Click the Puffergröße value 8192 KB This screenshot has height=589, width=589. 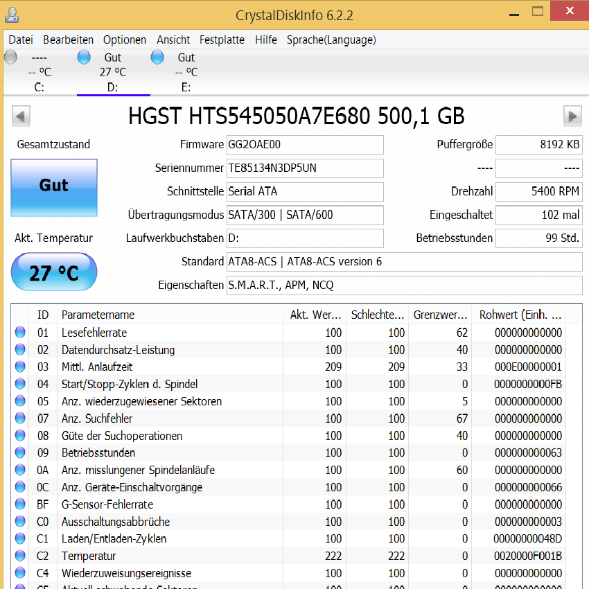[539, 145]
